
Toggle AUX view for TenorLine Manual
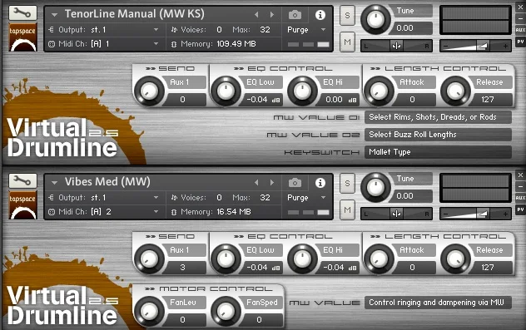520,30
